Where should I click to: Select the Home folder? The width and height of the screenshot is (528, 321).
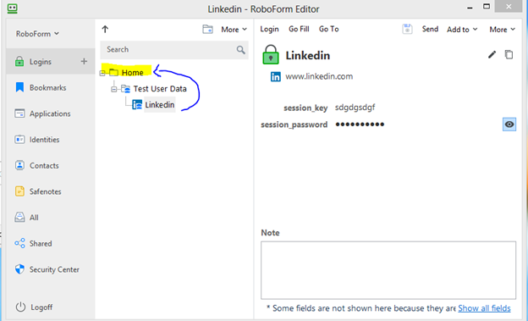click(x=132, y=73)
